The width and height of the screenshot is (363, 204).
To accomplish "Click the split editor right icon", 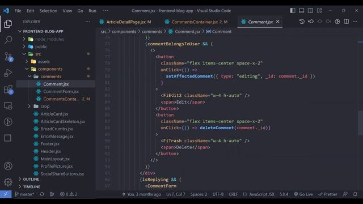I will point(347,22).
